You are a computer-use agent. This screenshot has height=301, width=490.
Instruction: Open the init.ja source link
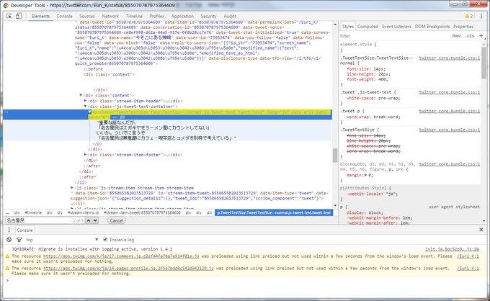(x=452, y=249)
